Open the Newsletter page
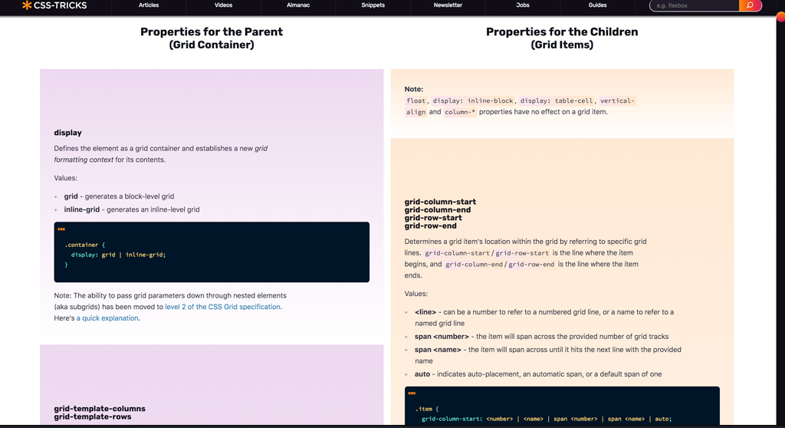This screenshot has height=428, width=785. (x=448, y=5)
